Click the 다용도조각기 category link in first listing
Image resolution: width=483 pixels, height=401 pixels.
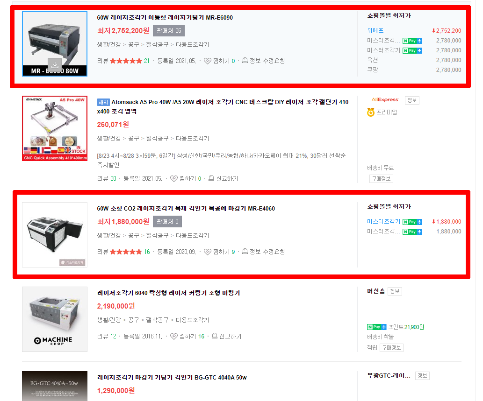tap(192, 45)
